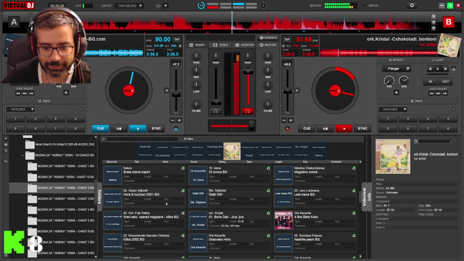Image resolution: width=464 pixels, height=261 pixels.
Task: Select deck B letter badge
Action: tap(448, 22)
